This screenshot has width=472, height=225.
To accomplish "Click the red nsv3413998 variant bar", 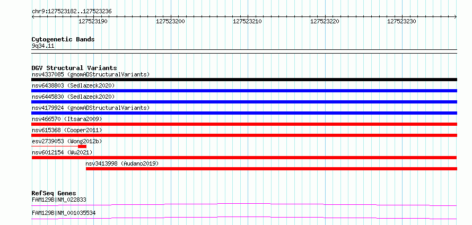I will point(272,169).
